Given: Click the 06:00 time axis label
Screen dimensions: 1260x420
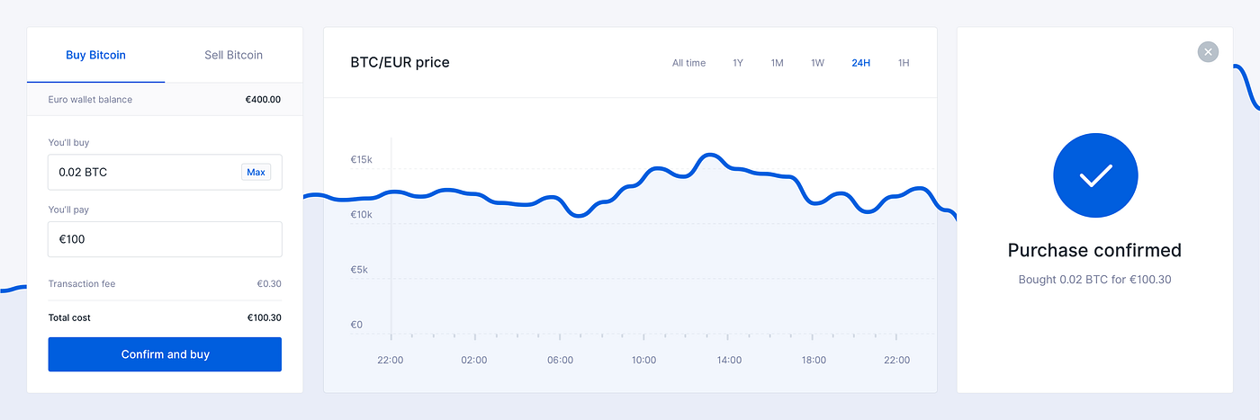Looking at the screenshot, I should (x=560, y=360).
